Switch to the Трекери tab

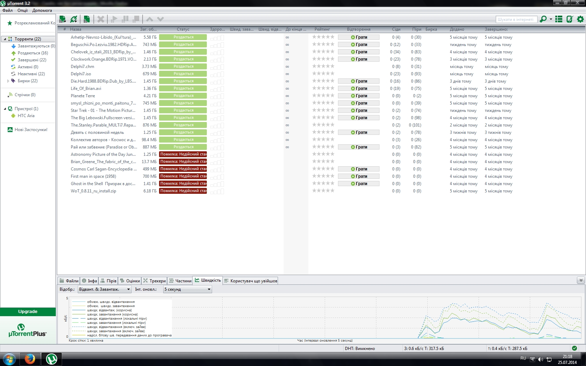tap(154, 281)
